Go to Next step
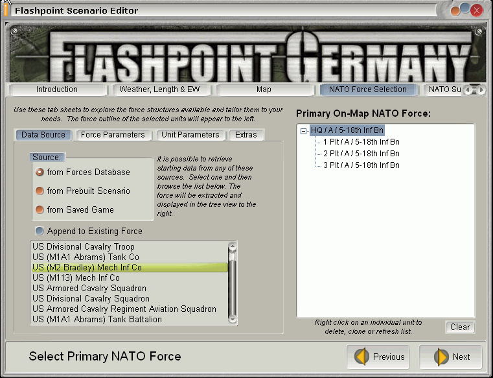 pos(450,357)
